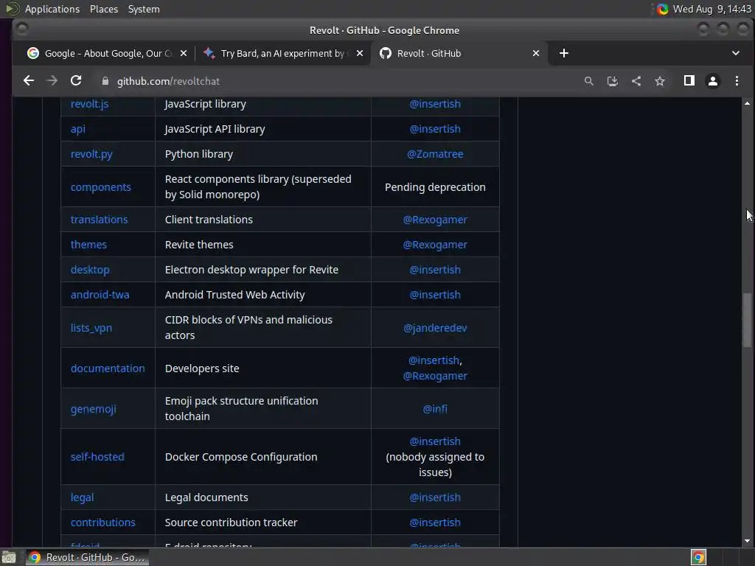This screenshot has width=755, height=566.
Task: Visit @Rexogamer profile in translations row
Action: pyautogui.click(x=435, y=220)
